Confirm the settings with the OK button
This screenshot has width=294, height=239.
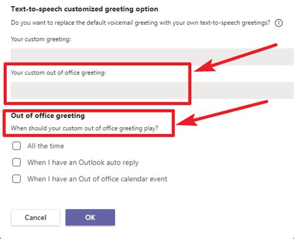coord(90,217)
